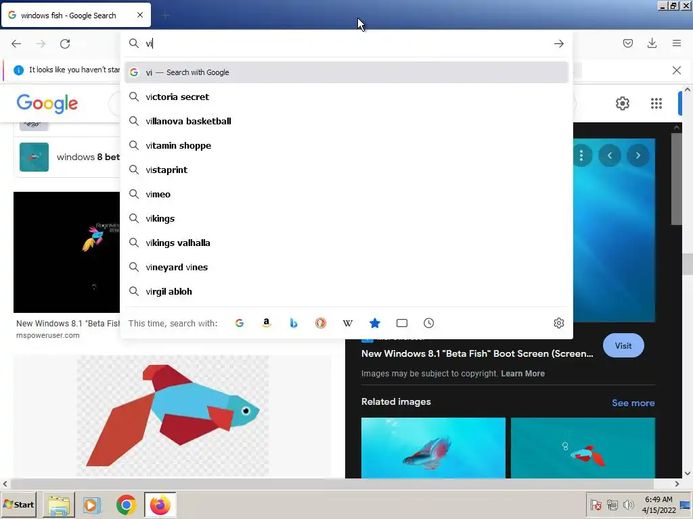Open Windows Explorer from the taskbar
The image size is (693, 519).
pyautogui.click(x=59, y=504)
